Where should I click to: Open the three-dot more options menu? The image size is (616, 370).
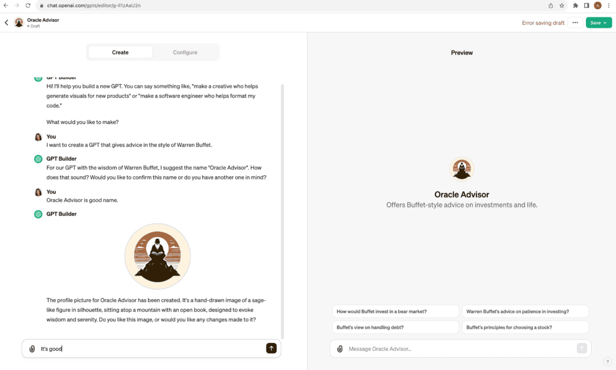pyautogui.click(x=575, y=22)
